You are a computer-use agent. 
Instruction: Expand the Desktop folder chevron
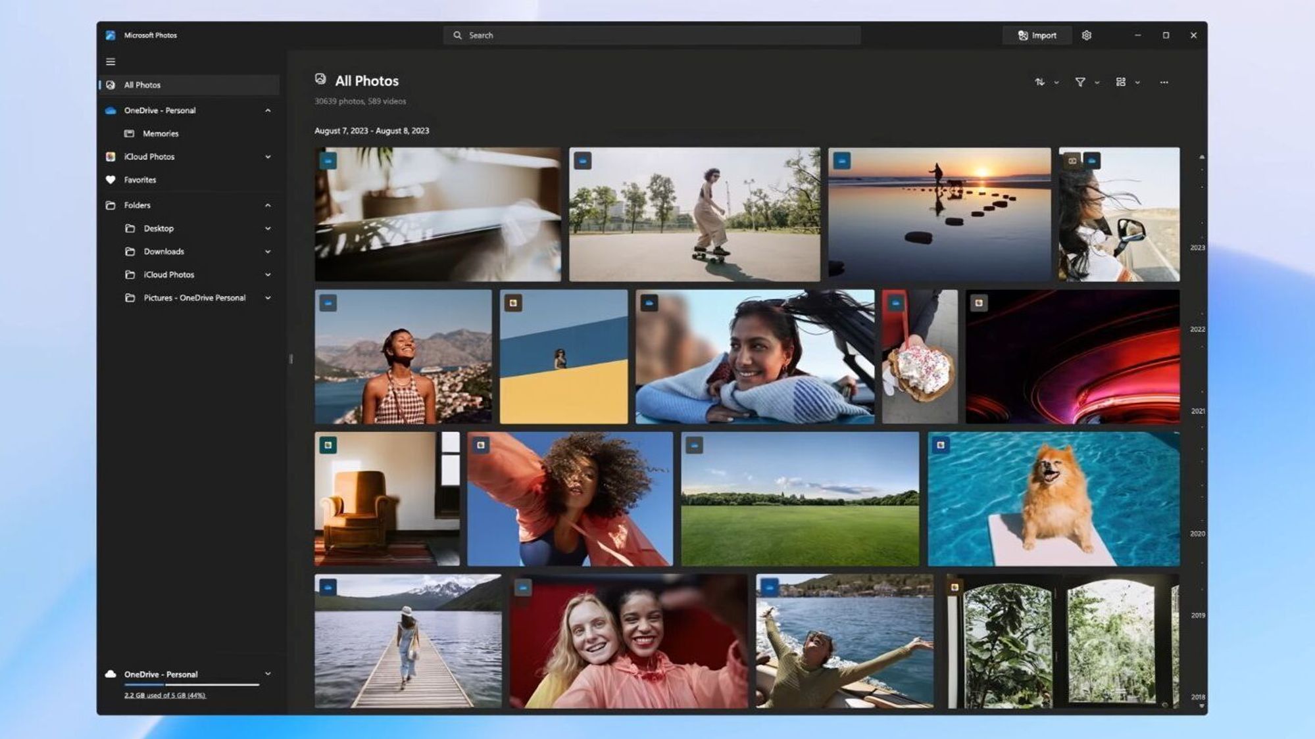click(x=268, y=228)
